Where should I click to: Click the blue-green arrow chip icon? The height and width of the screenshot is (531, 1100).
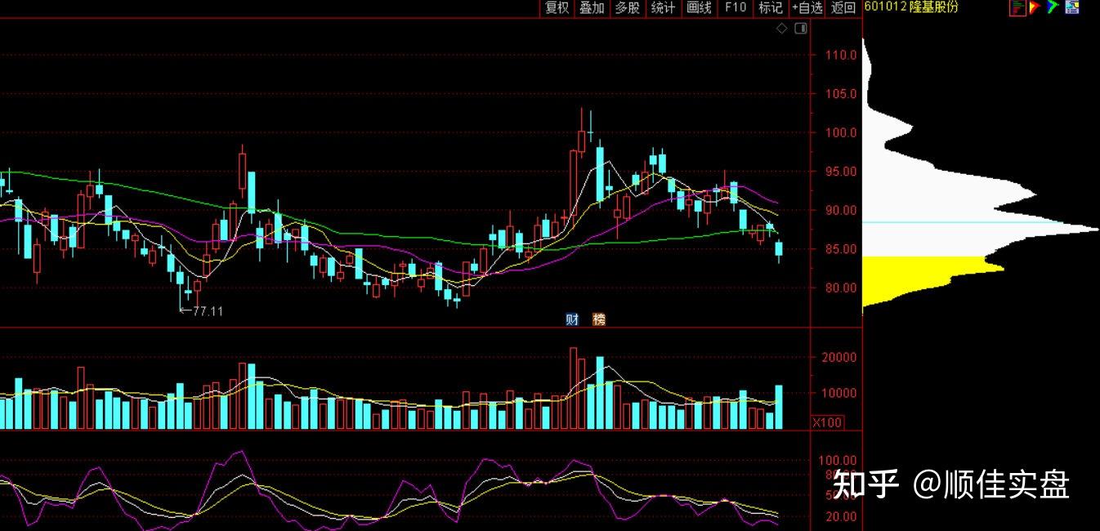click(x=1053, y=7)
